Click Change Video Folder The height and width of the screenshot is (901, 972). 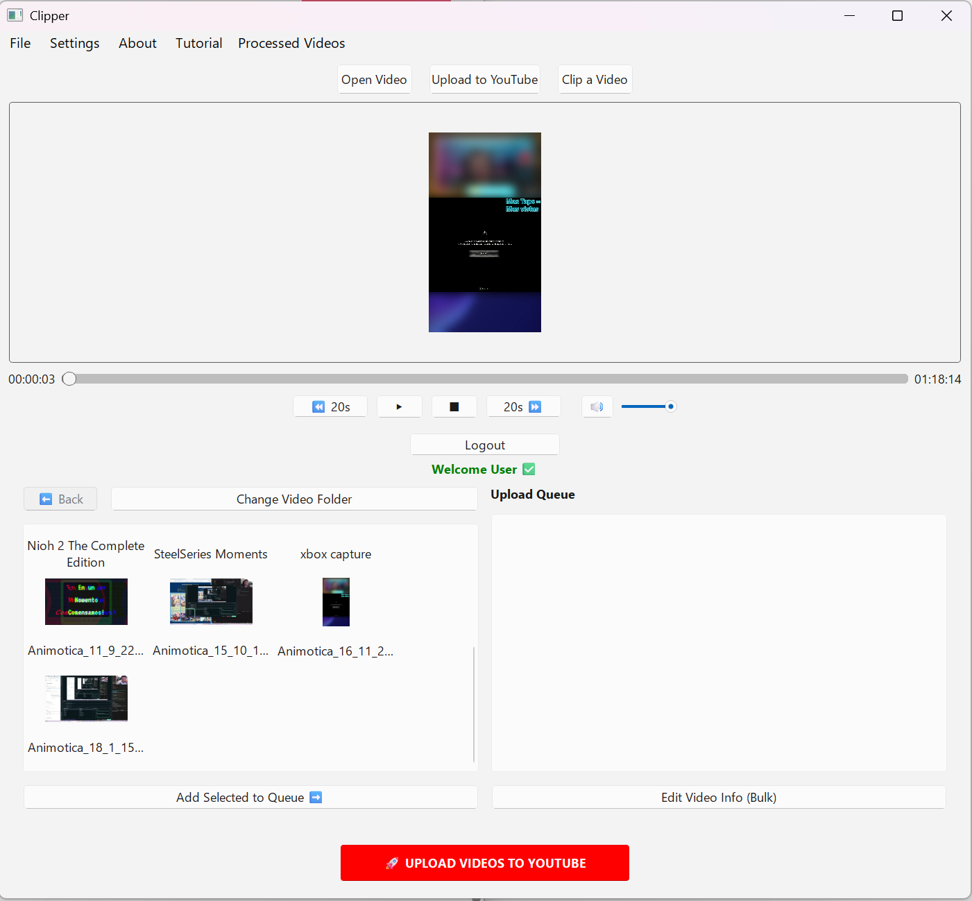click(293, 499)
